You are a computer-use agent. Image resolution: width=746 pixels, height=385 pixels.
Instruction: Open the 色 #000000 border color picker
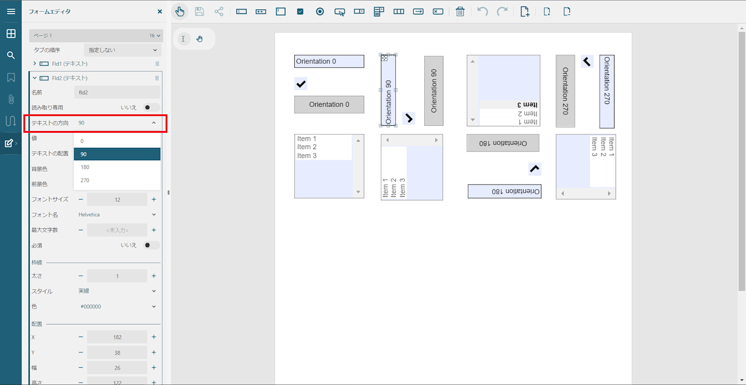[x=117, y=307]
